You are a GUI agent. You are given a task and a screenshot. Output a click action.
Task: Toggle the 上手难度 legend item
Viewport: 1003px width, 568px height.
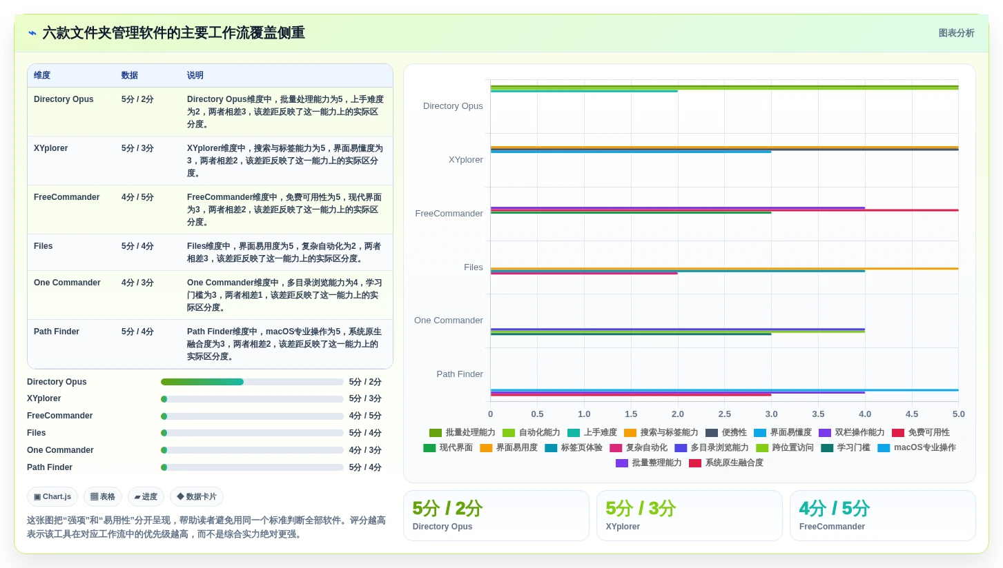(x=592, y=433)
